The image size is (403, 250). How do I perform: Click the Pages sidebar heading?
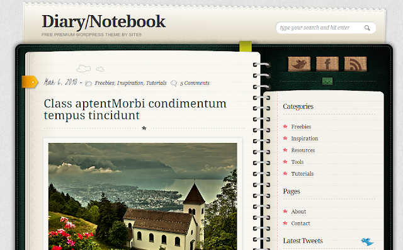pyautogui.click(x=292, y=191)
